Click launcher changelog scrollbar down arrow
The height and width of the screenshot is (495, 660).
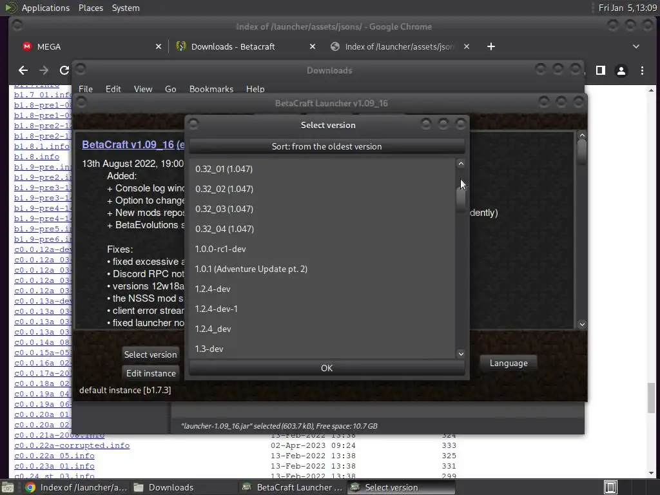582,324
